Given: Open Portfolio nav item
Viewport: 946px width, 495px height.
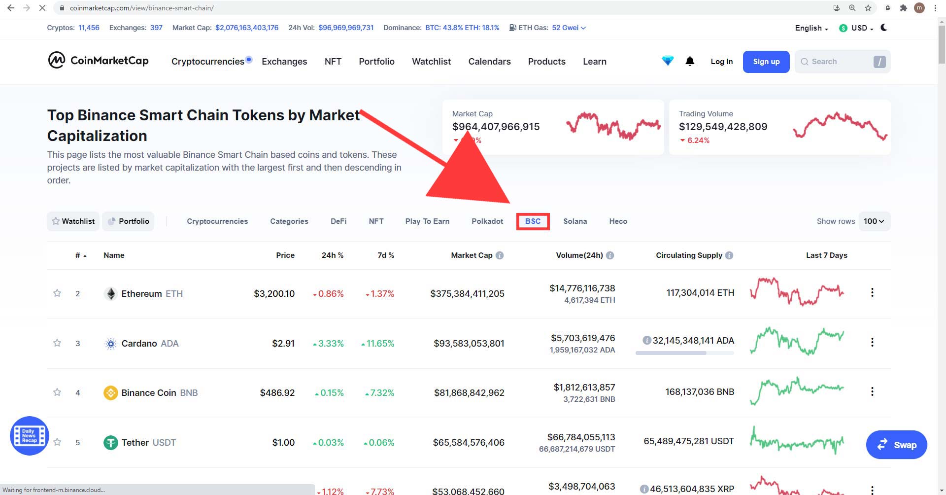Looking at the screenshot, I should [x=376, y=62].
